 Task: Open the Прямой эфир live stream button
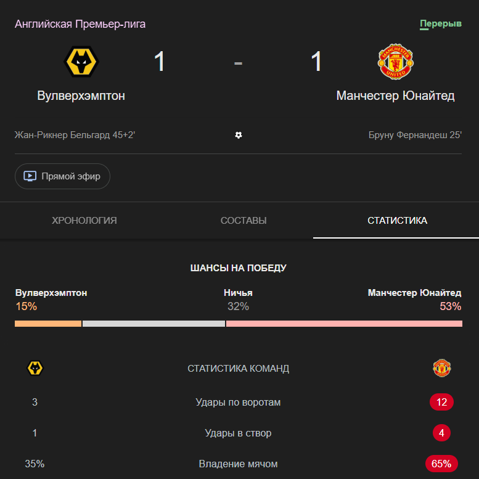pos(62,176)
